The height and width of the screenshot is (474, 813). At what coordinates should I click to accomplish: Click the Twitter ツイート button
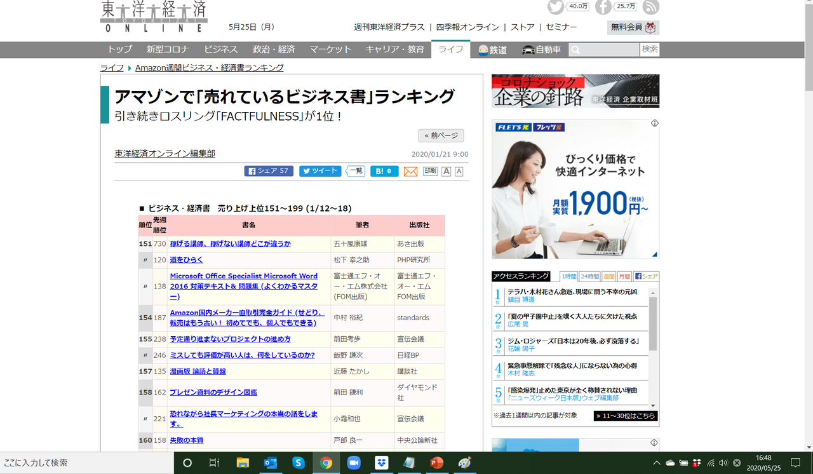click(320, 171)
